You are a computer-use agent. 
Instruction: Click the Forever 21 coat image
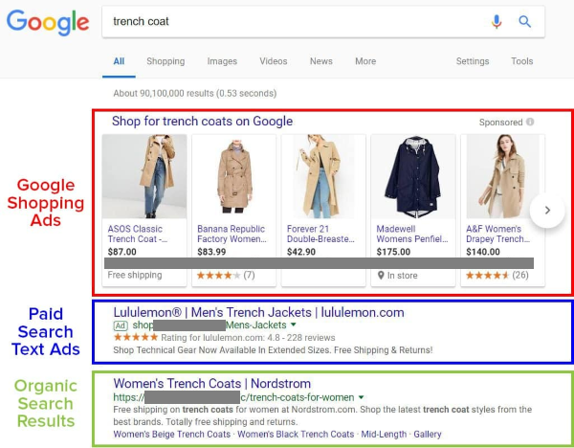point(323,176)
